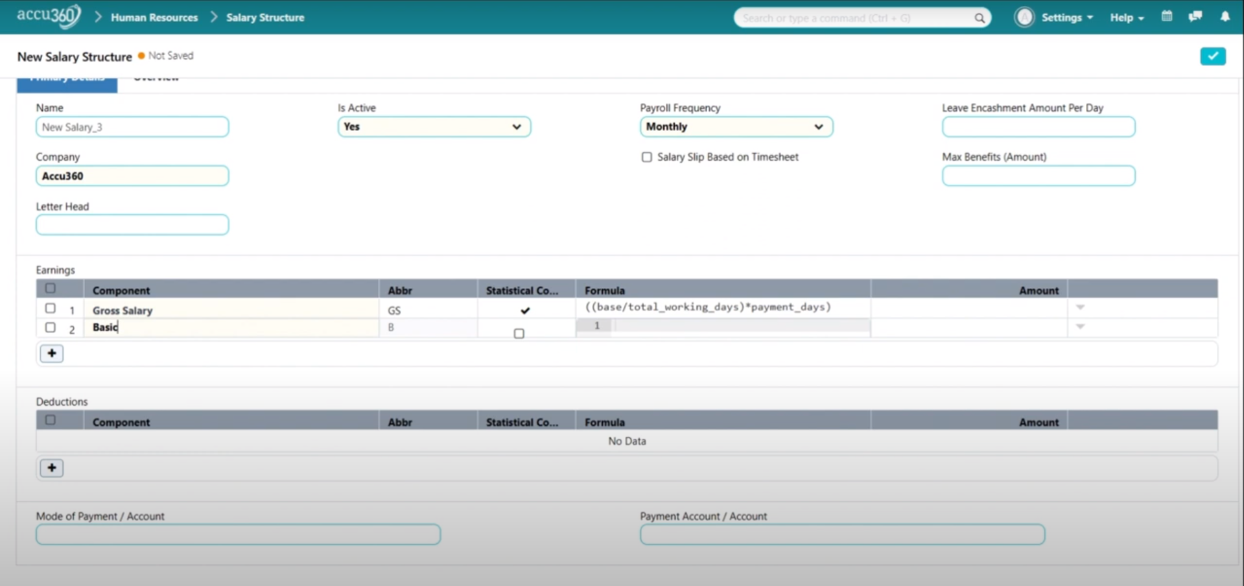Screen dimensions: 1244x586
Task: Open the chat messages icon
Action: tap(1195, 16)
